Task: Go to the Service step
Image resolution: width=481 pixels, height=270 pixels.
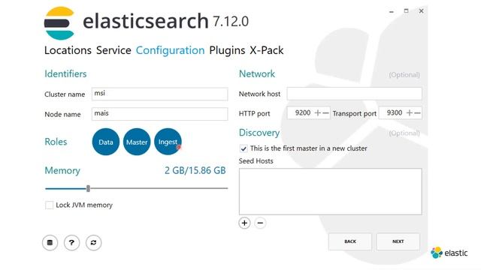Action: pyautogui.click(x=113, y=50)
